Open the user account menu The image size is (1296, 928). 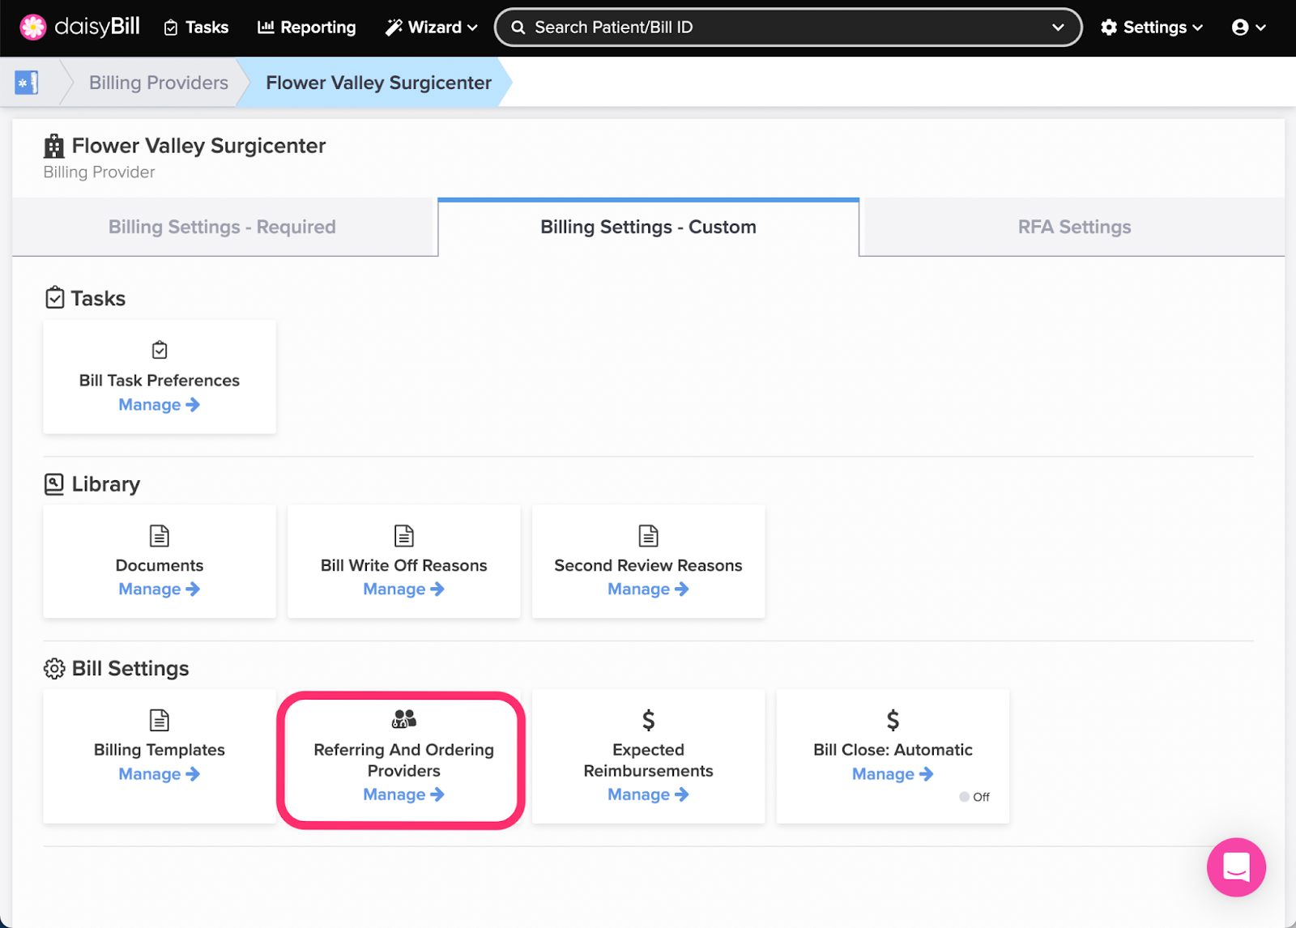click(1248, 28)
